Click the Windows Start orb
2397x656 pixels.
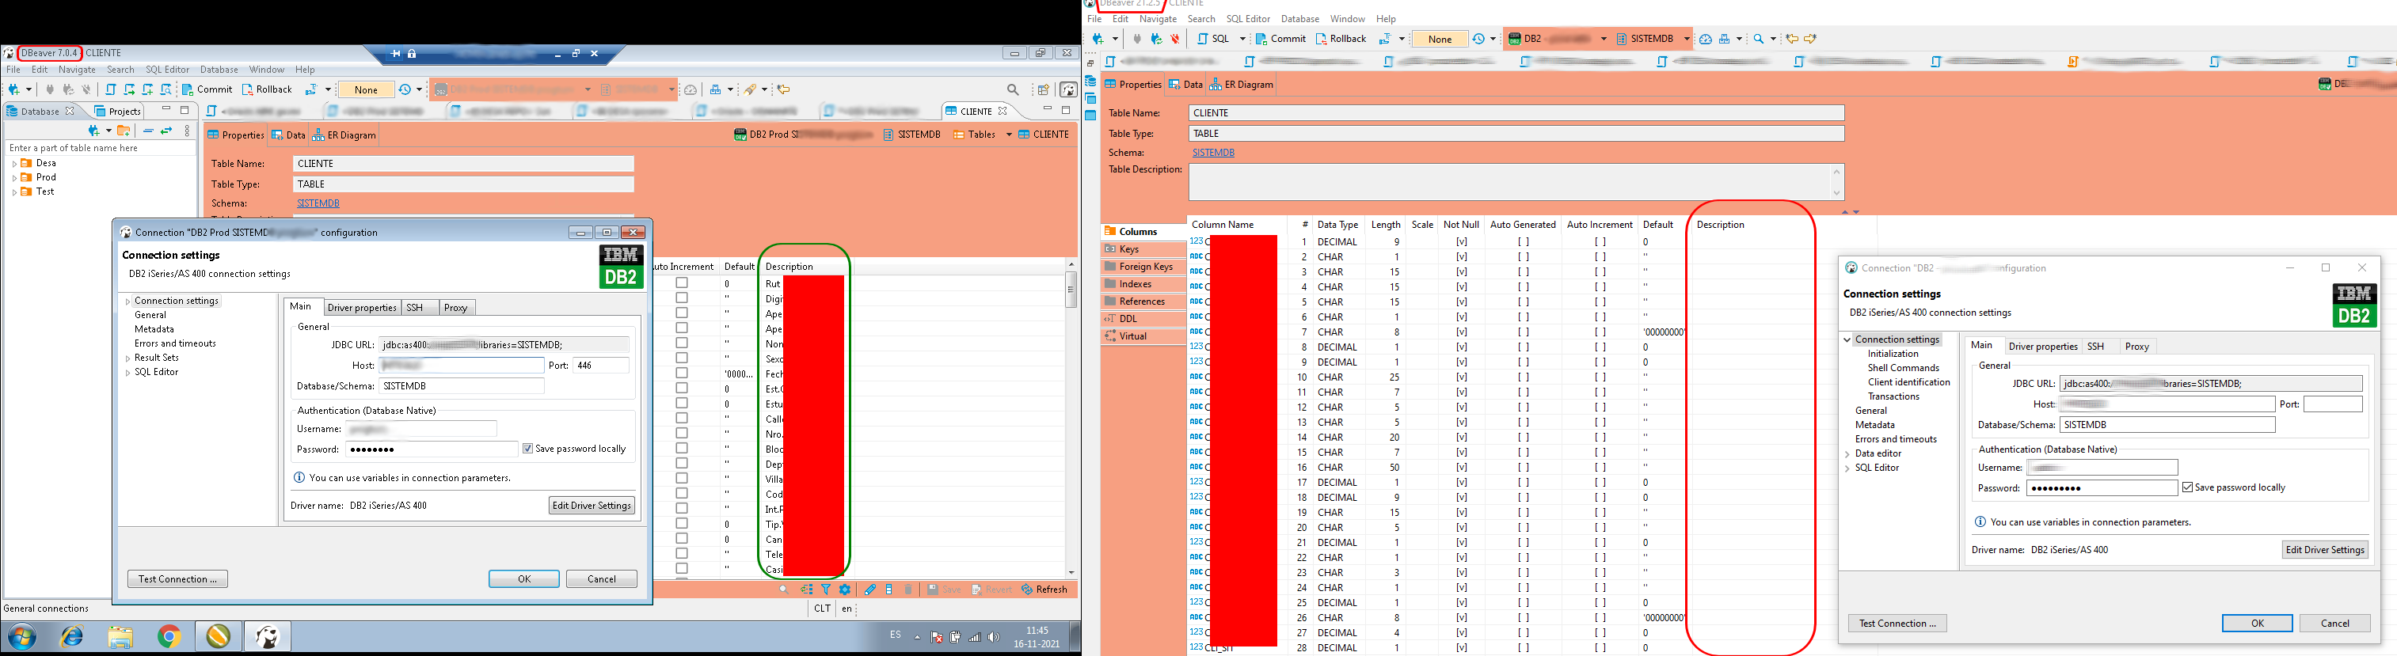pos(21,636)
